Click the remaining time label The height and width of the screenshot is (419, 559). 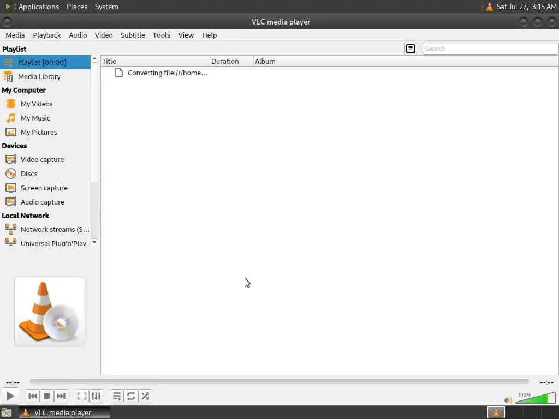(546, 382)
